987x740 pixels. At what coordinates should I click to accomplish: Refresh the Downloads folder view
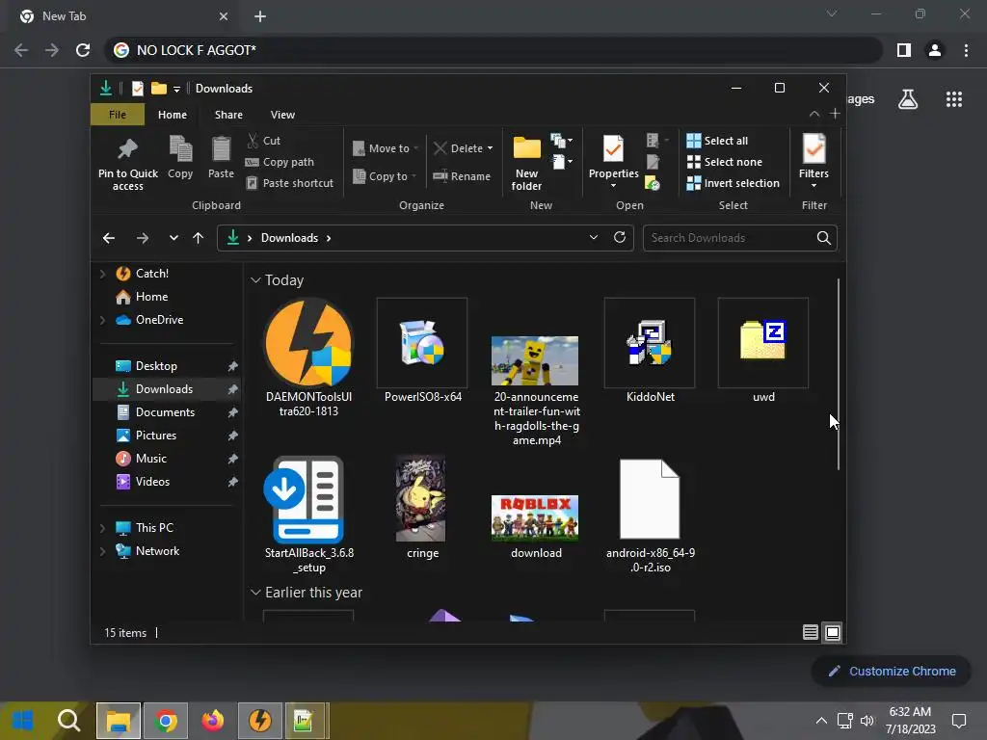[x=620, y=237]
